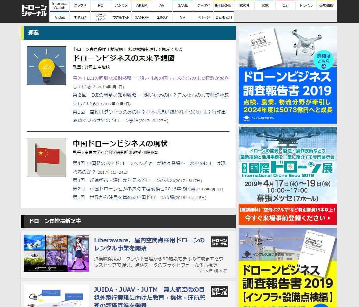This screenshot has height=307, width=359.
Task: Click ドローンジャーナル badge on JUIDA article
Action: coord(219,291)
